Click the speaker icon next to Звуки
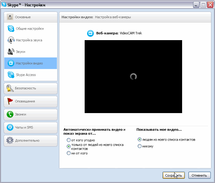The height and width of the screenshot is (183, 215). click(11, 52)
